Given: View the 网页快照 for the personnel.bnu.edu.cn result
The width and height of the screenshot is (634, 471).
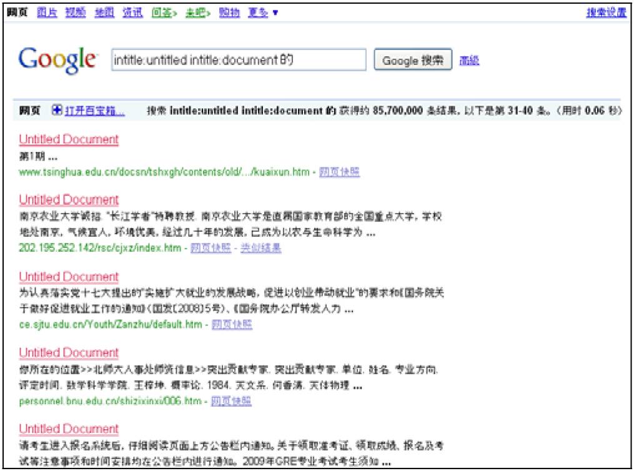Looking at the screenshot, I should pyautogui.click(x=231, y=400).
